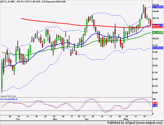Select the 110.00 price axis label
The image size is (164, 125).
156,11
